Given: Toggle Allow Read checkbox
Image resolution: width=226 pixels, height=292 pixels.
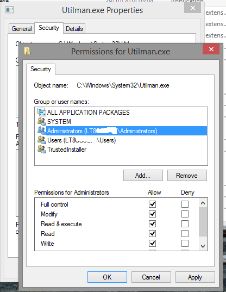Looking at the screenshot, I should point(152,233).
